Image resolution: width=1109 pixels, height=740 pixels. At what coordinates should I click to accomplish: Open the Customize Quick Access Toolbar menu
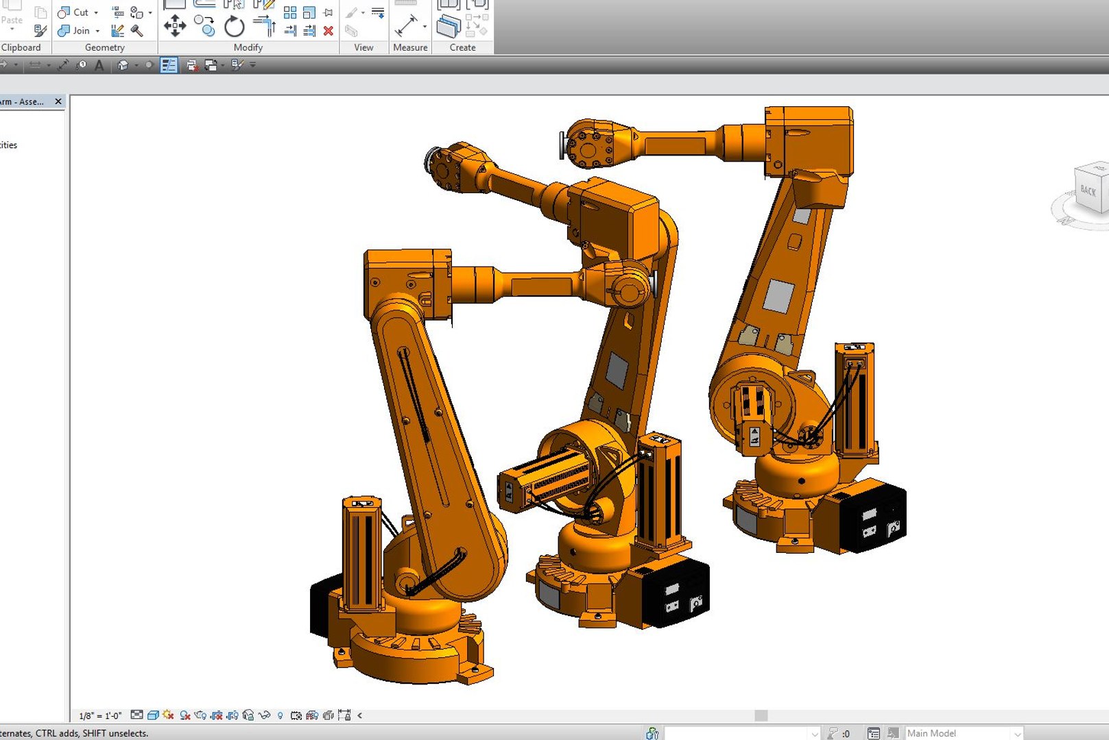pyautogui.click(x=253, y=65)
